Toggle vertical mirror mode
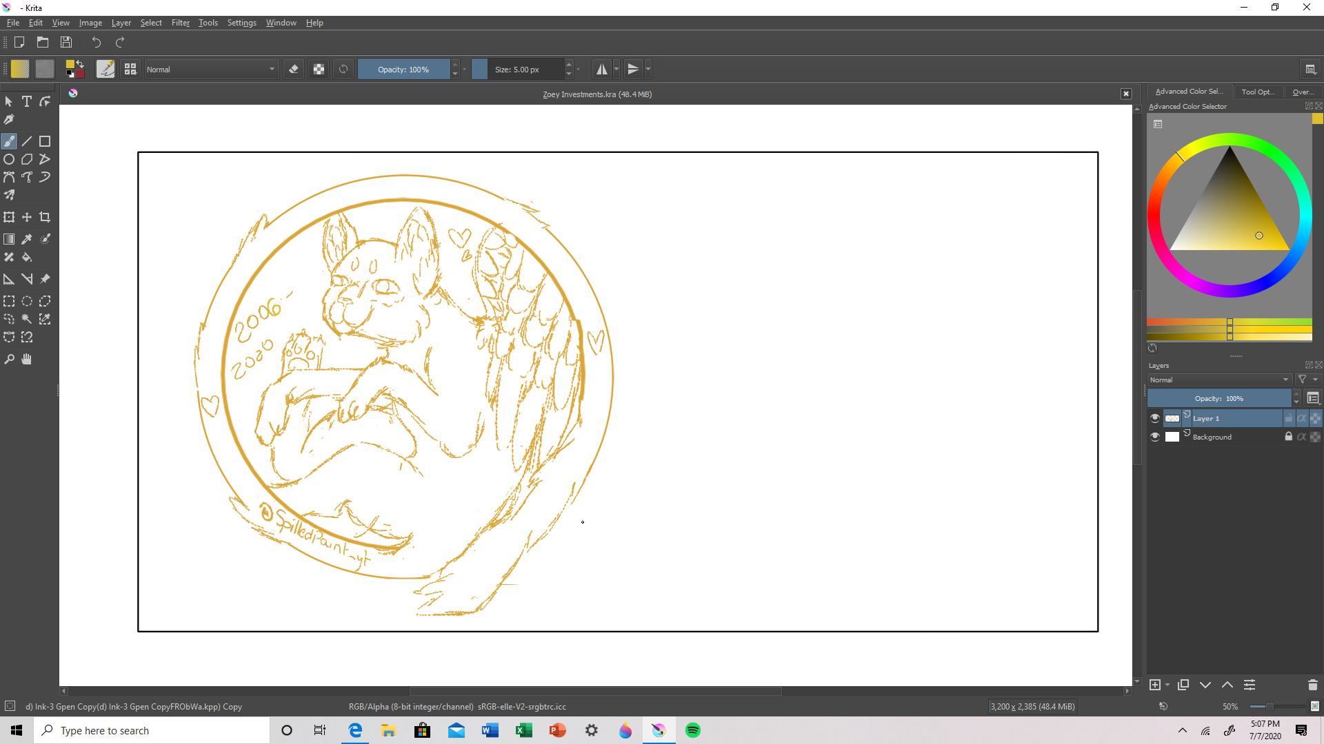The width and height of the screenshot is (1324, 744). [x=633, y=69]
